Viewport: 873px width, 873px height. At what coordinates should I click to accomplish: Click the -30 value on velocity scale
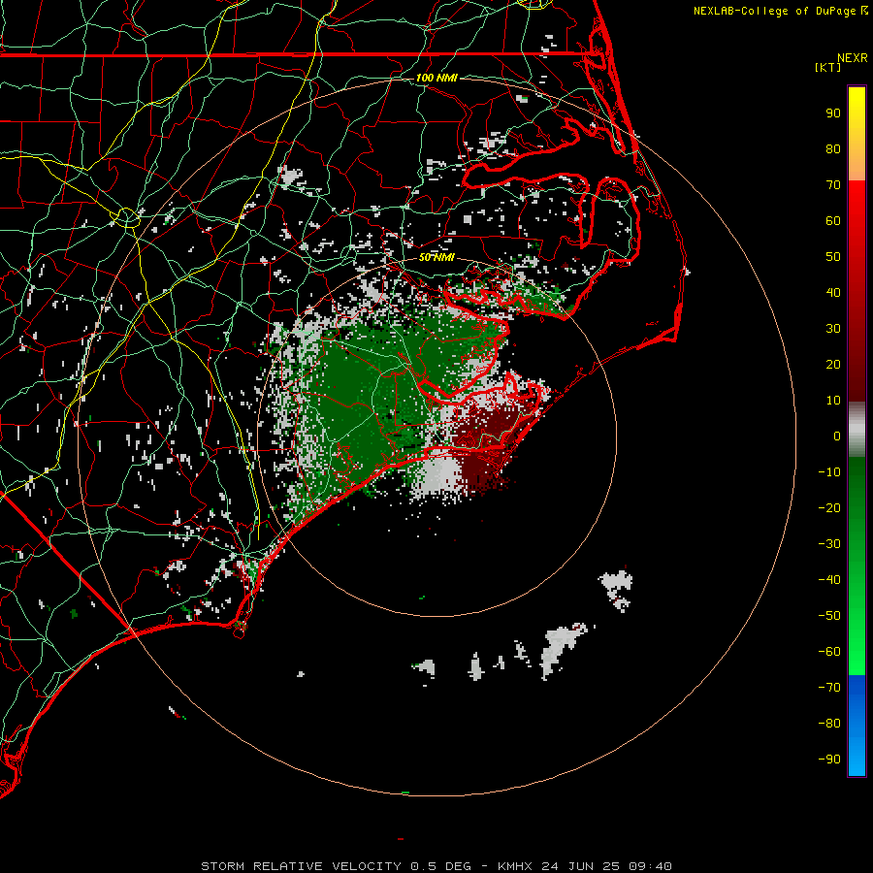[x=829, y=544]
